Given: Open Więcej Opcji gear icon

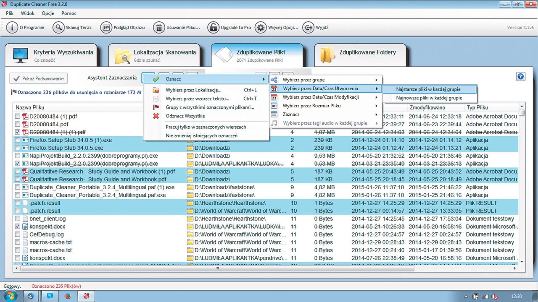Looking at the screenshot, I should (x=261, y=28).
